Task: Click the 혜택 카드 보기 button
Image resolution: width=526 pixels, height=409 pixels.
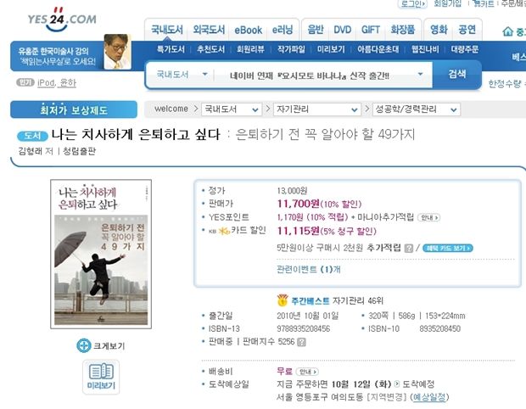Action: click(447, 249)
